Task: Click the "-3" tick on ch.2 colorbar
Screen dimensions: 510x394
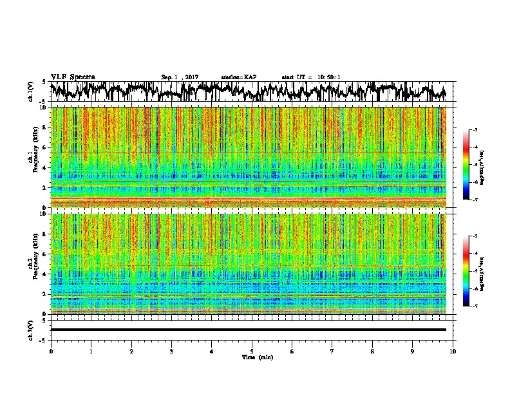Action: point(475,236)
